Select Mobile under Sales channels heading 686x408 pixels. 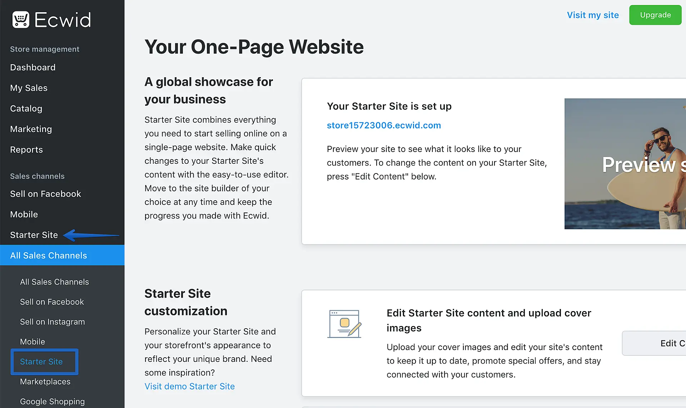[24, 214]
